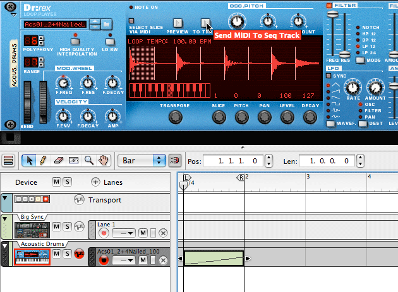The height and width of the screenshot is (292, 398).
Task: Toggle sequencer edit/arrange mode button
Action: [x=8, y=160]
